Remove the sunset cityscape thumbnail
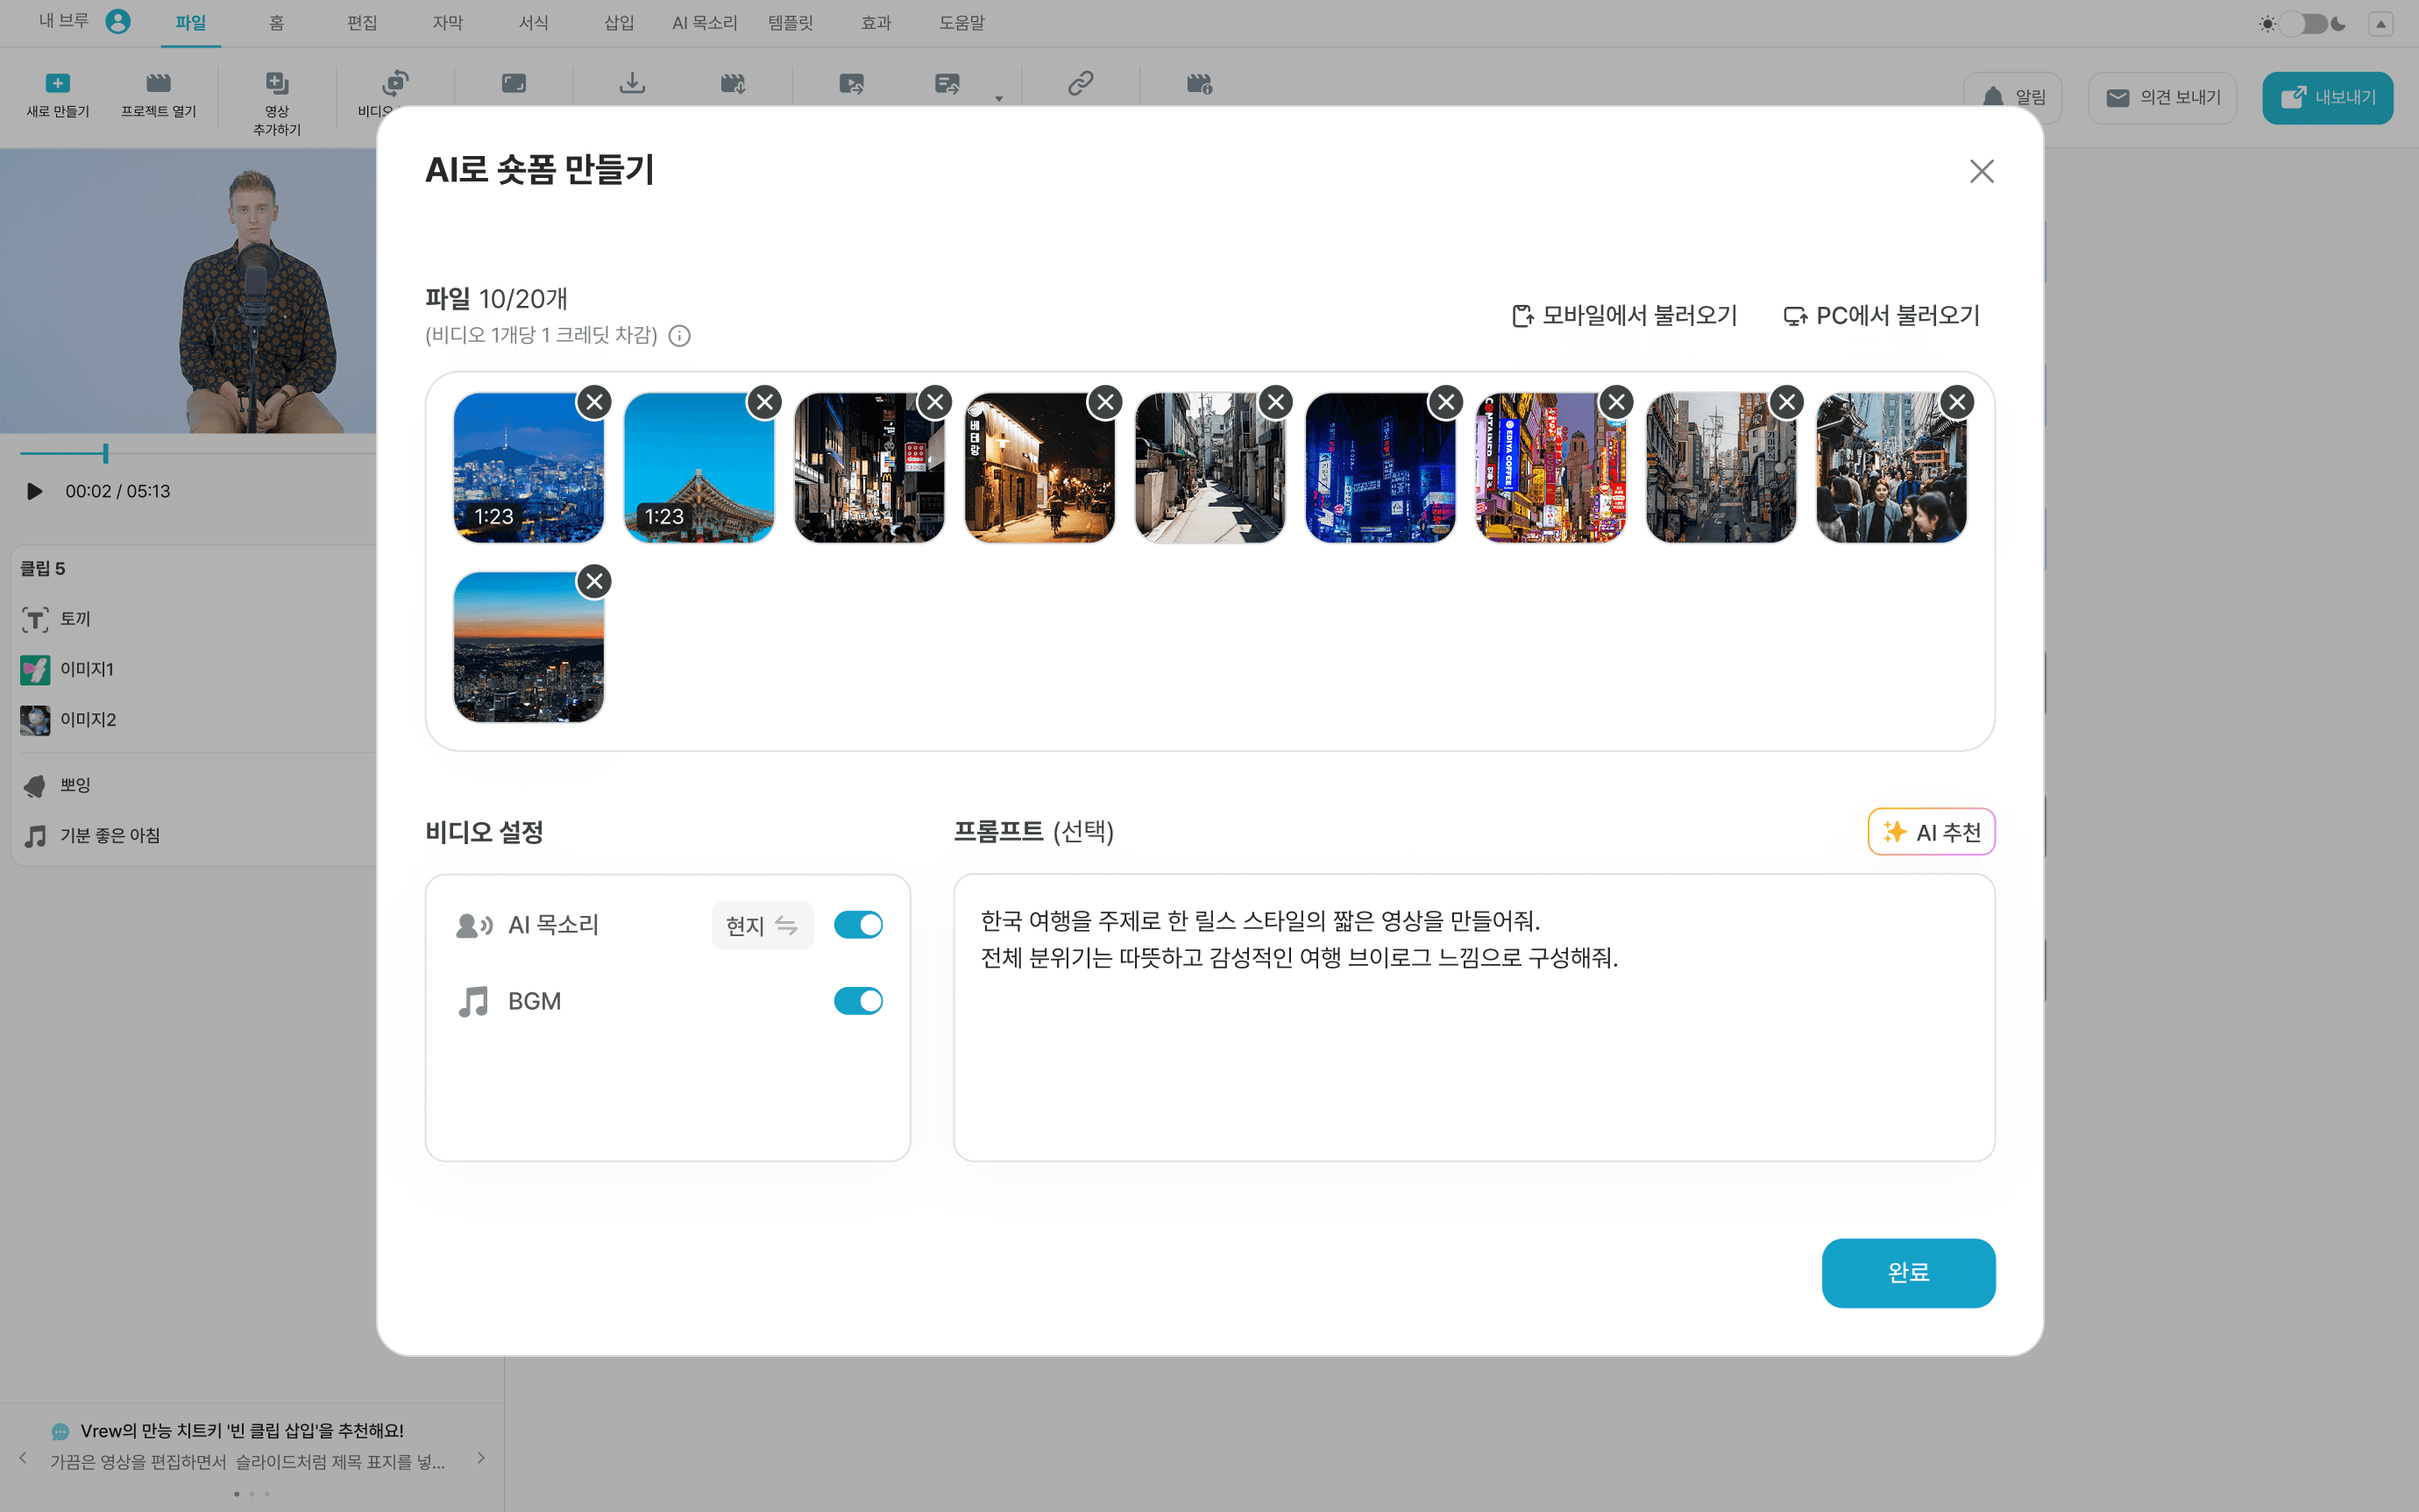 click(595, 581)
